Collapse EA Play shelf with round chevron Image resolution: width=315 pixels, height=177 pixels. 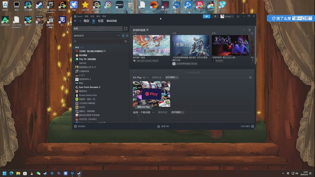click(x=250, y=77)
